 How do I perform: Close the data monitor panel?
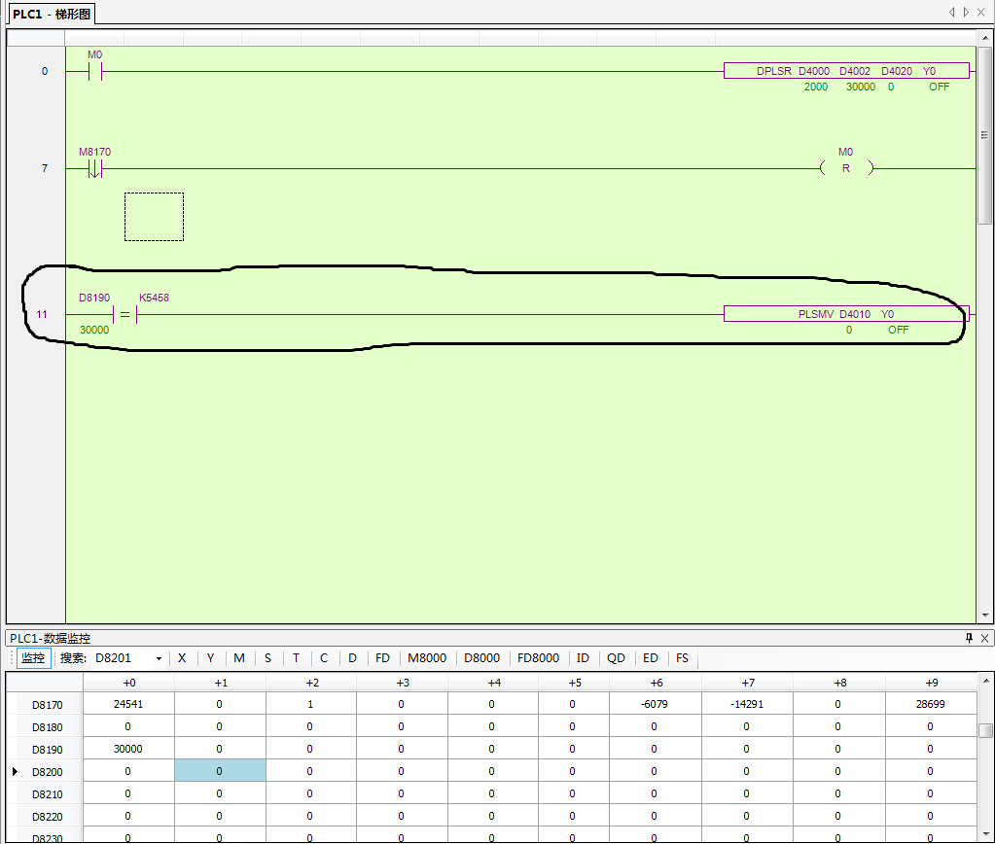[984, 638]
